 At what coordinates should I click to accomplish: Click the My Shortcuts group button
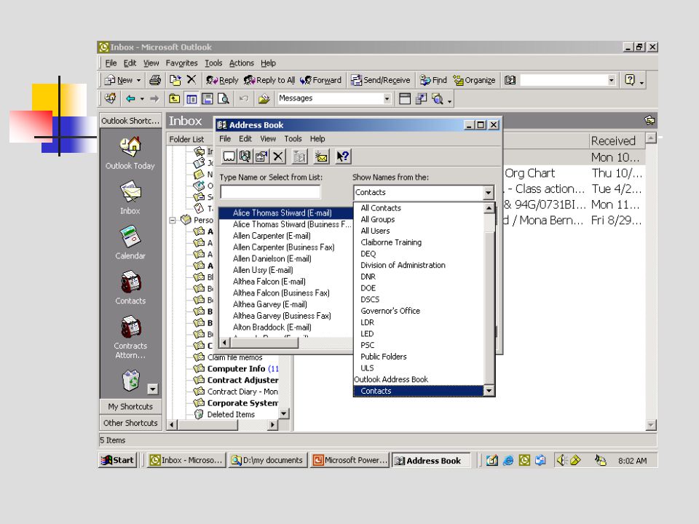click(130, 406)
